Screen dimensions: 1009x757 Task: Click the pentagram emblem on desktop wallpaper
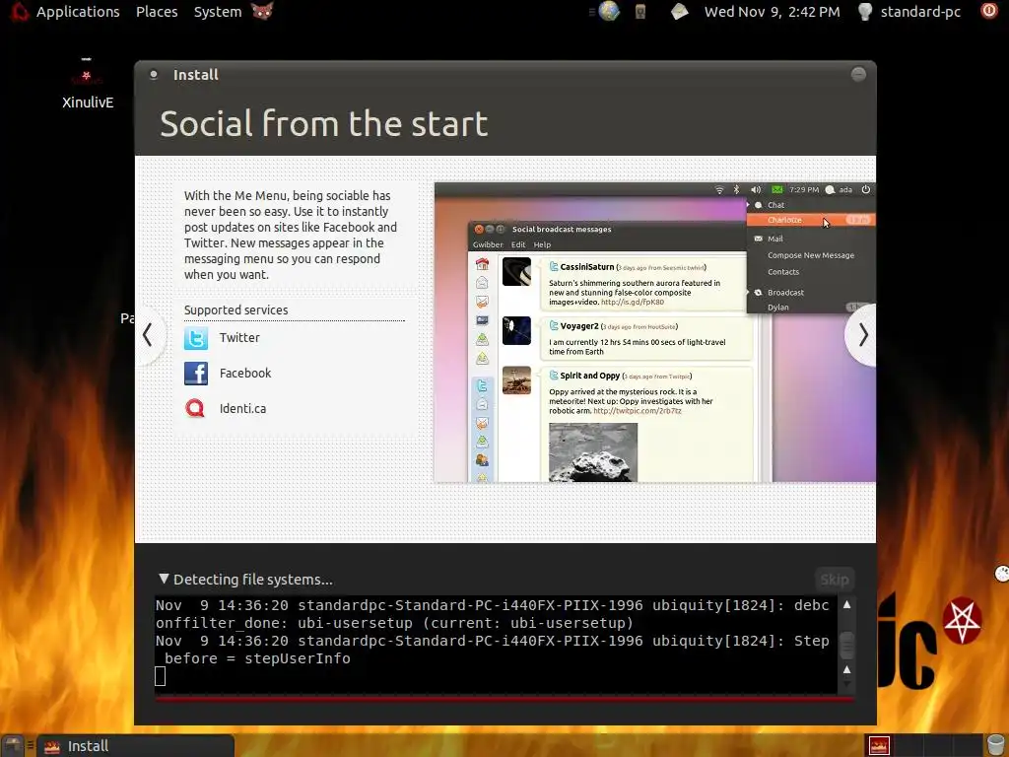tap(962, 621)
